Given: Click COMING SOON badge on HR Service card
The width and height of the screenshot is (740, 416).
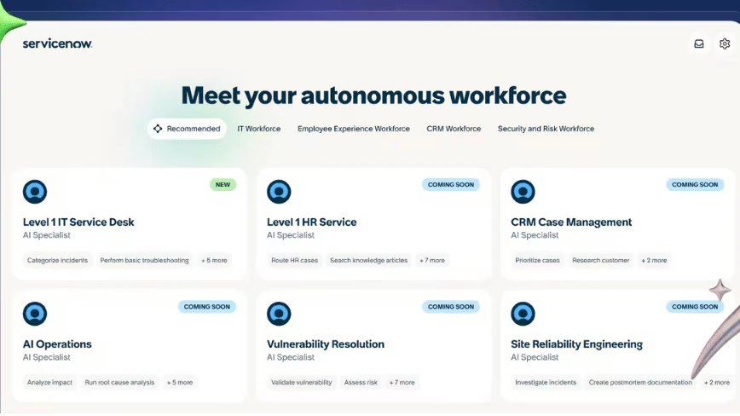Looking at the screenshot, I should point(451,184).
